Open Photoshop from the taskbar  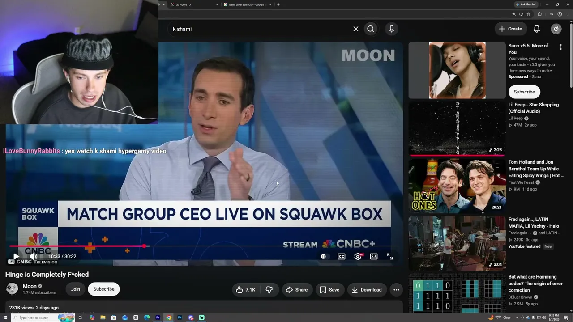coord(180,318)
